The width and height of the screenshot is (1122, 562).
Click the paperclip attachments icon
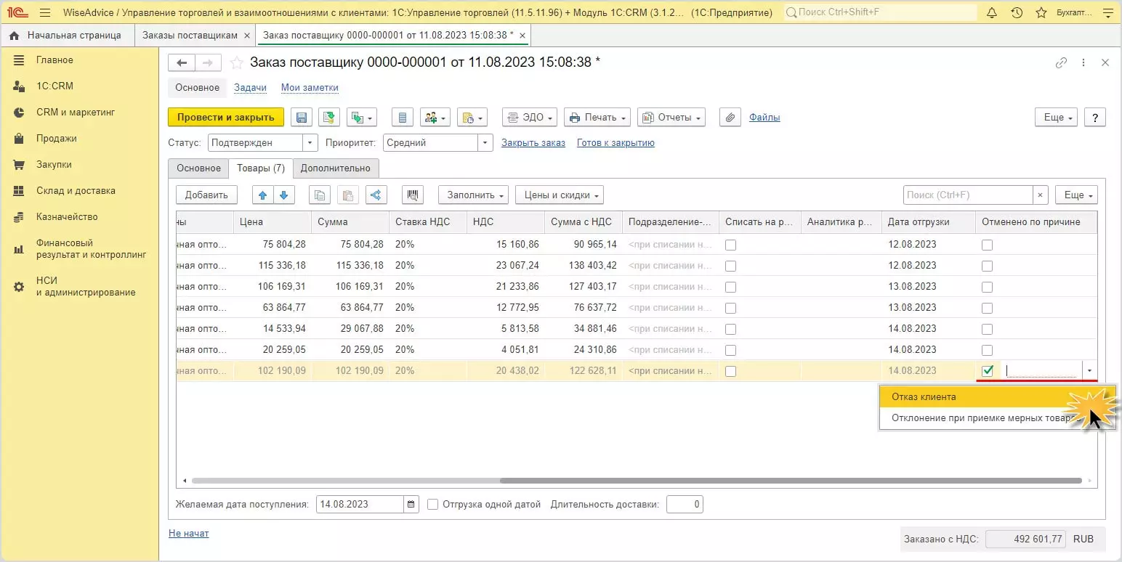pos(730,118)
